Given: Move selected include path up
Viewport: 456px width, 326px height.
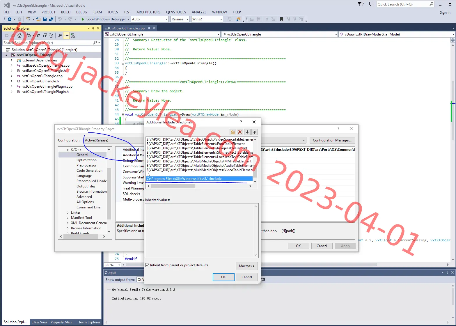Looking at the screenshot, I should [x=255, y=132].
